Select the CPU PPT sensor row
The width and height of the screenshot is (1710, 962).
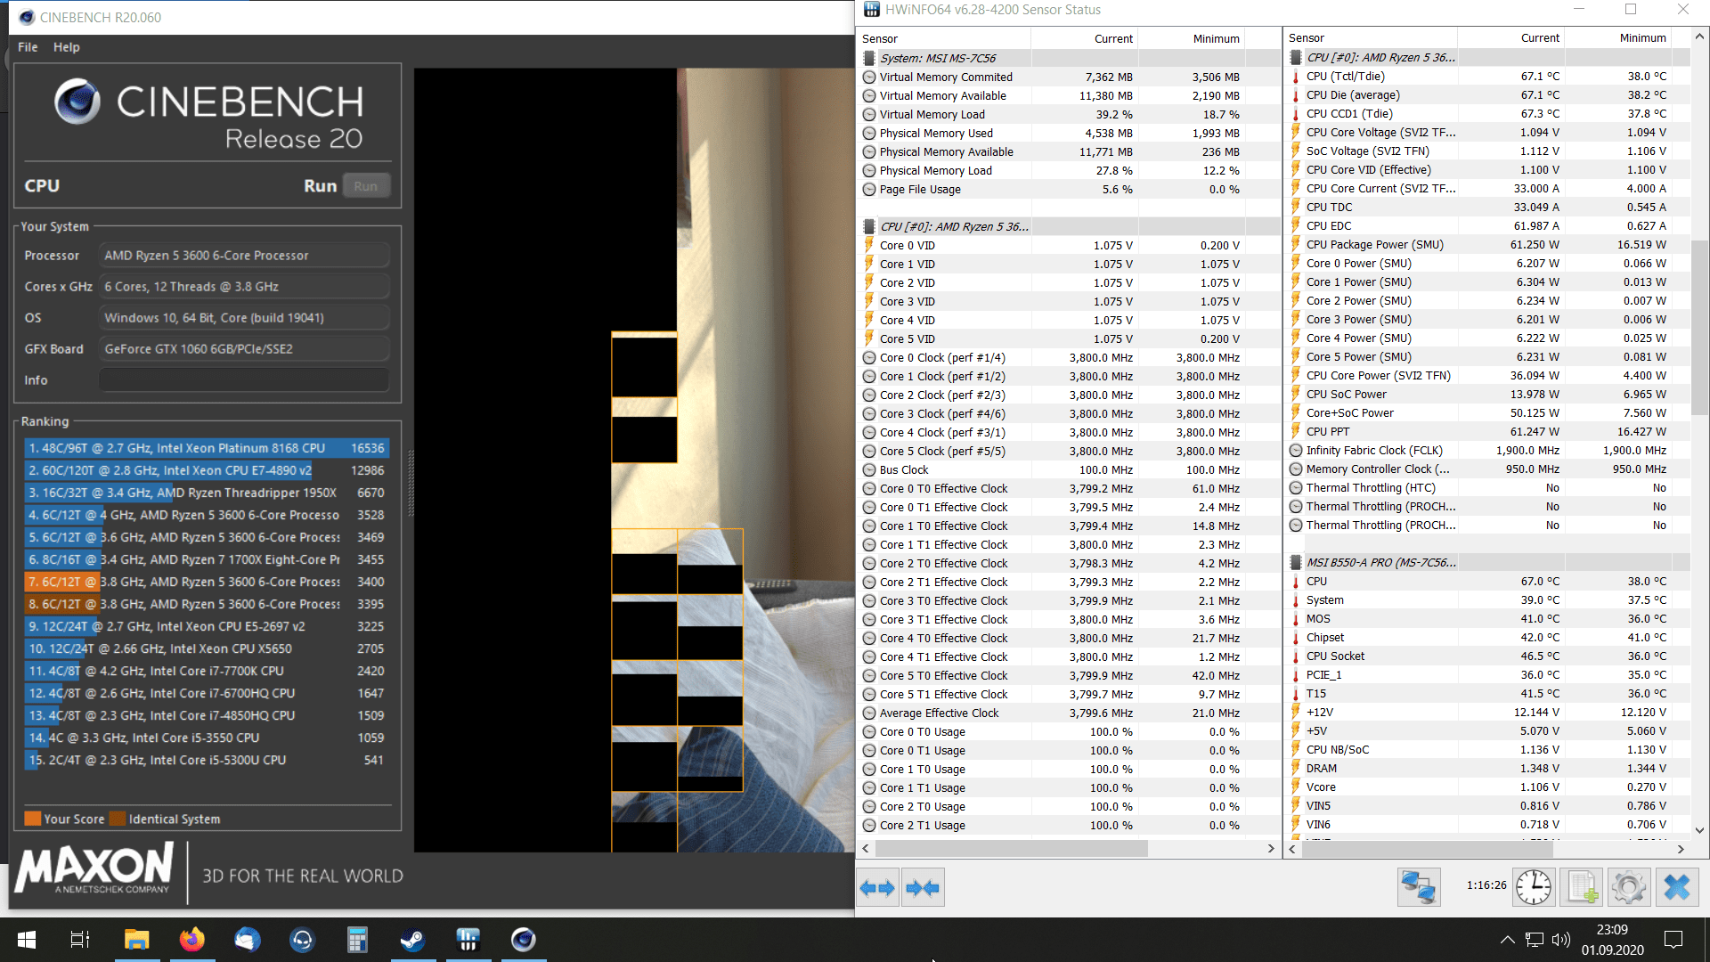pyautogui.click(x=1487, y=432)
